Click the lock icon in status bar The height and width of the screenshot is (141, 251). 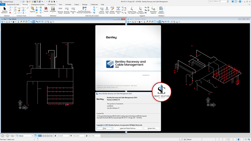click(x=185, y=139)
